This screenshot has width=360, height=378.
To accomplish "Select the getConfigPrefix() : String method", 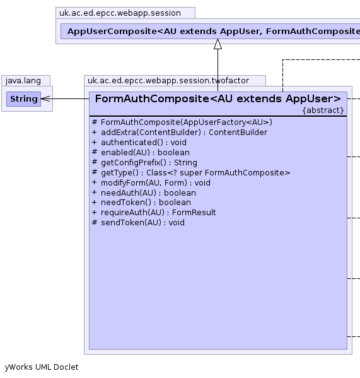I will point(144,163).
